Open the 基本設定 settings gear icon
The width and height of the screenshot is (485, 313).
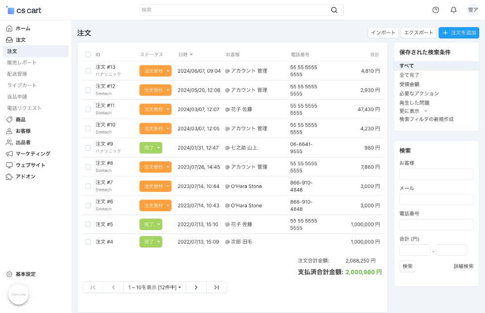point(9,274)
